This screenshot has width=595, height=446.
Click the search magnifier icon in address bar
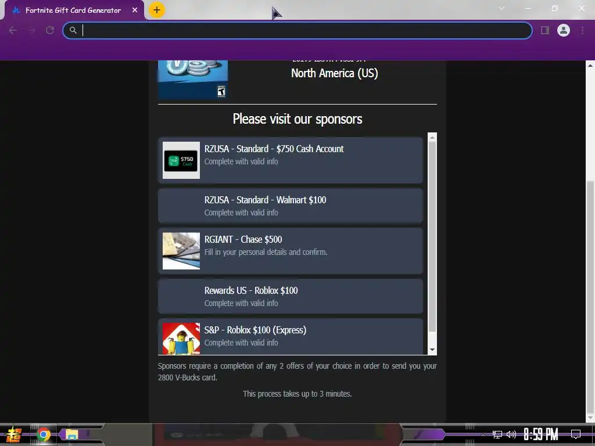point(73,30)
